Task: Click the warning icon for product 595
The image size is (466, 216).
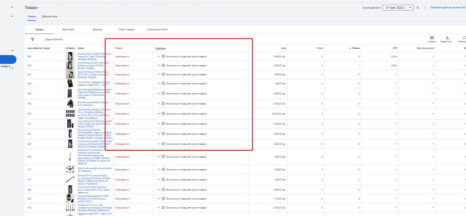Action: pyautogui.click(x=163, y=56)
